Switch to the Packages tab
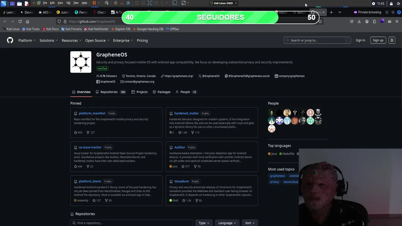 pyautogui.click(x=161, y=92)
